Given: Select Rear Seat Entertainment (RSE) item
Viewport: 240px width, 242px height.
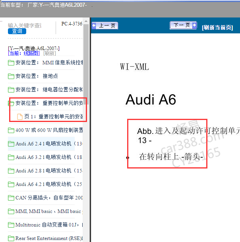Looking at the screenshot, I should tap(49, 238).
